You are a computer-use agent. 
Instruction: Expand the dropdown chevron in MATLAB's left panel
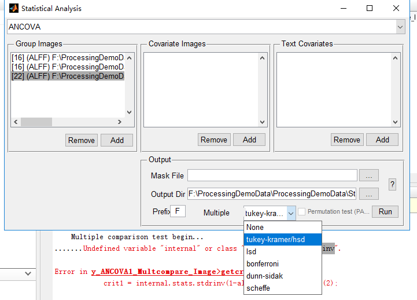pos(28,273)
